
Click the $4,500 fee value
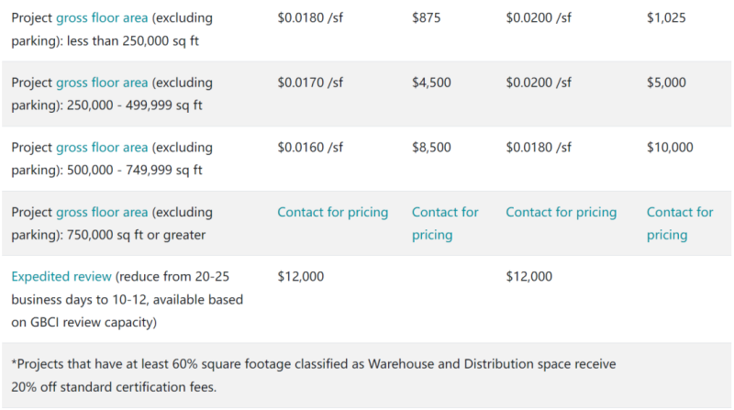tap(431, 83)
